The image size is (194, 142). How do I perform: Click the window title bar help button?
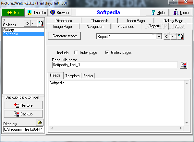click(x=174, y=2)
